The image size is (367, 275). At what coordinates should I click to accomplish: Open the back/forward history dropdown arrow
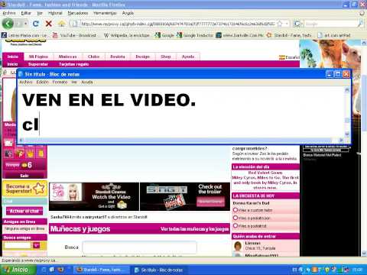[26, 24]
